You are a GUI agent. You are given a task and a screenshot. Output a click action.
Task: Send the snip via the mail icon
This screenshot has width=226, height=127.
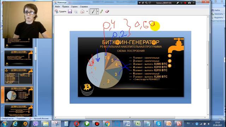click(x=82, y=11)
